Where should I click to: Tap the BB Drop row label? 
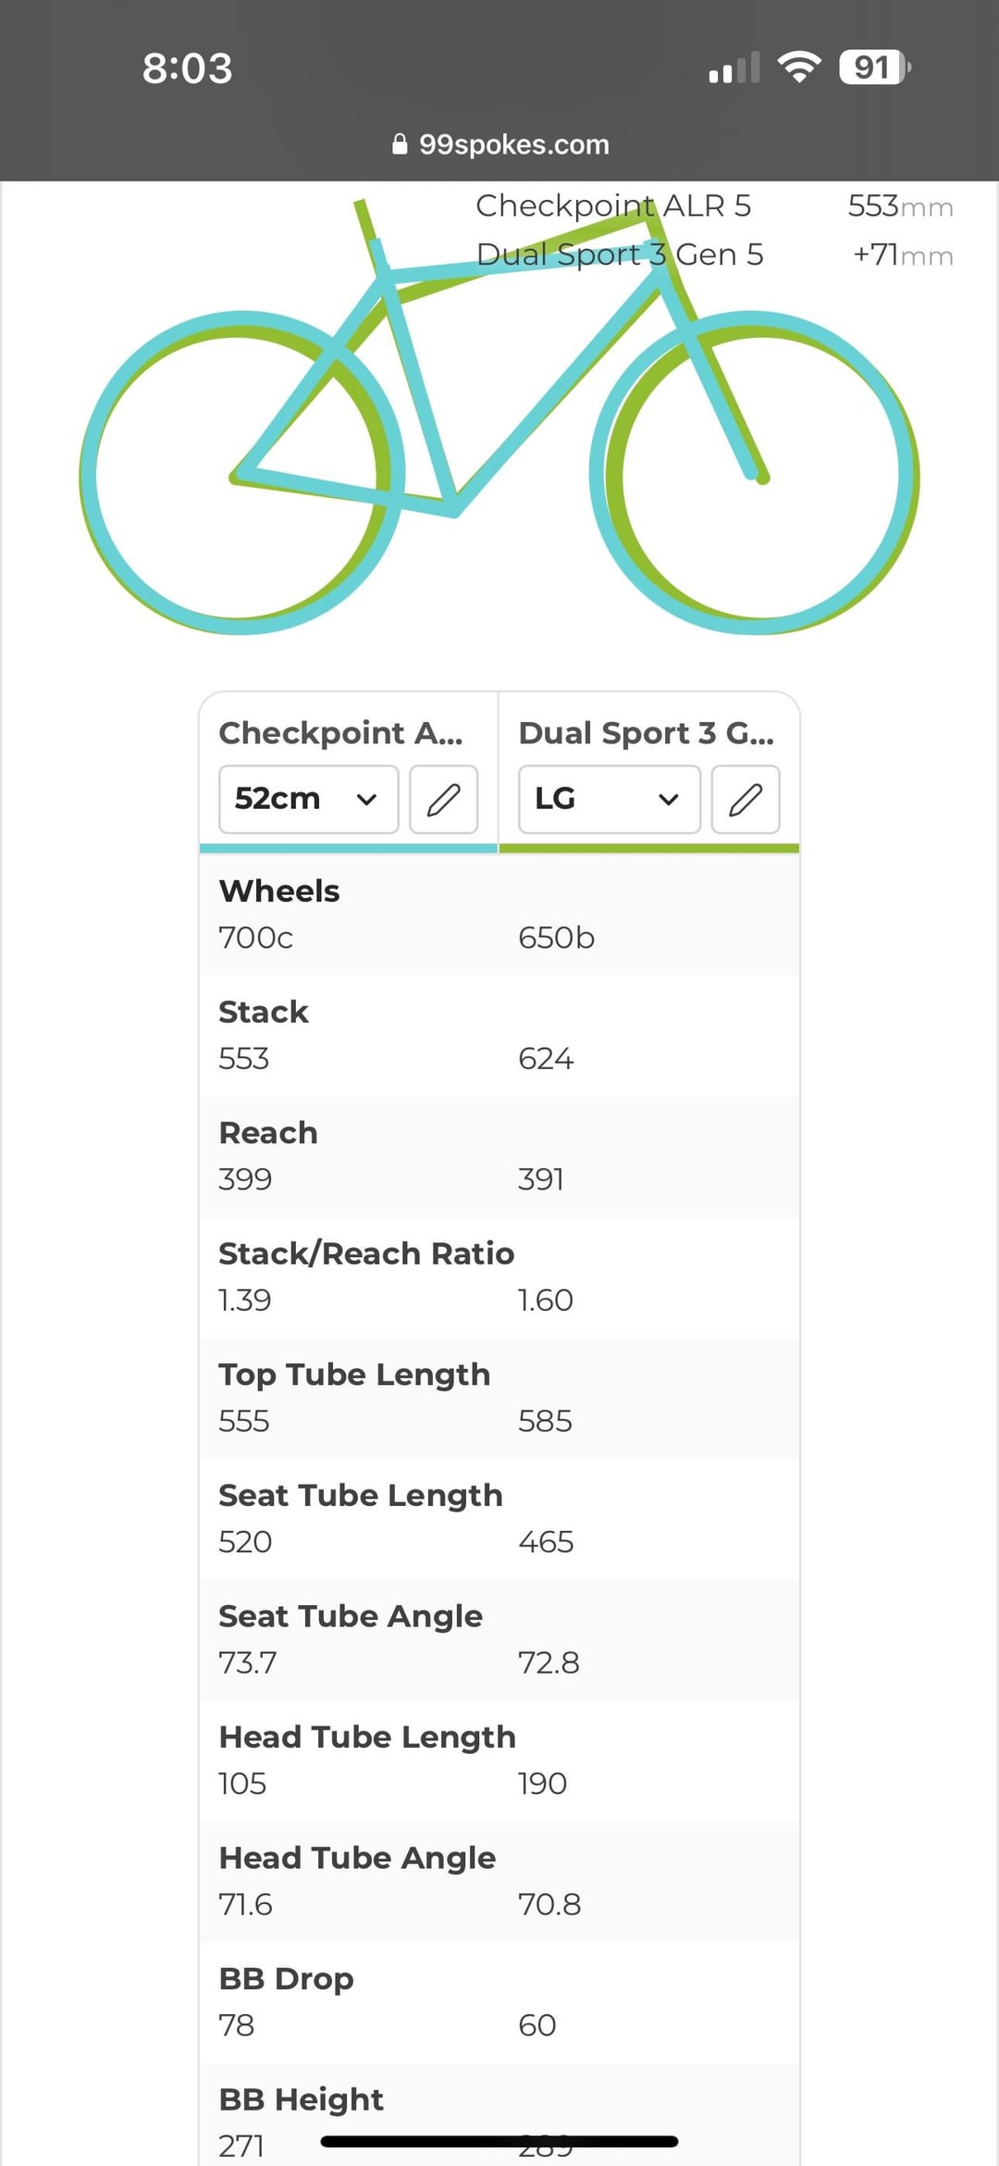(286, 1978)
